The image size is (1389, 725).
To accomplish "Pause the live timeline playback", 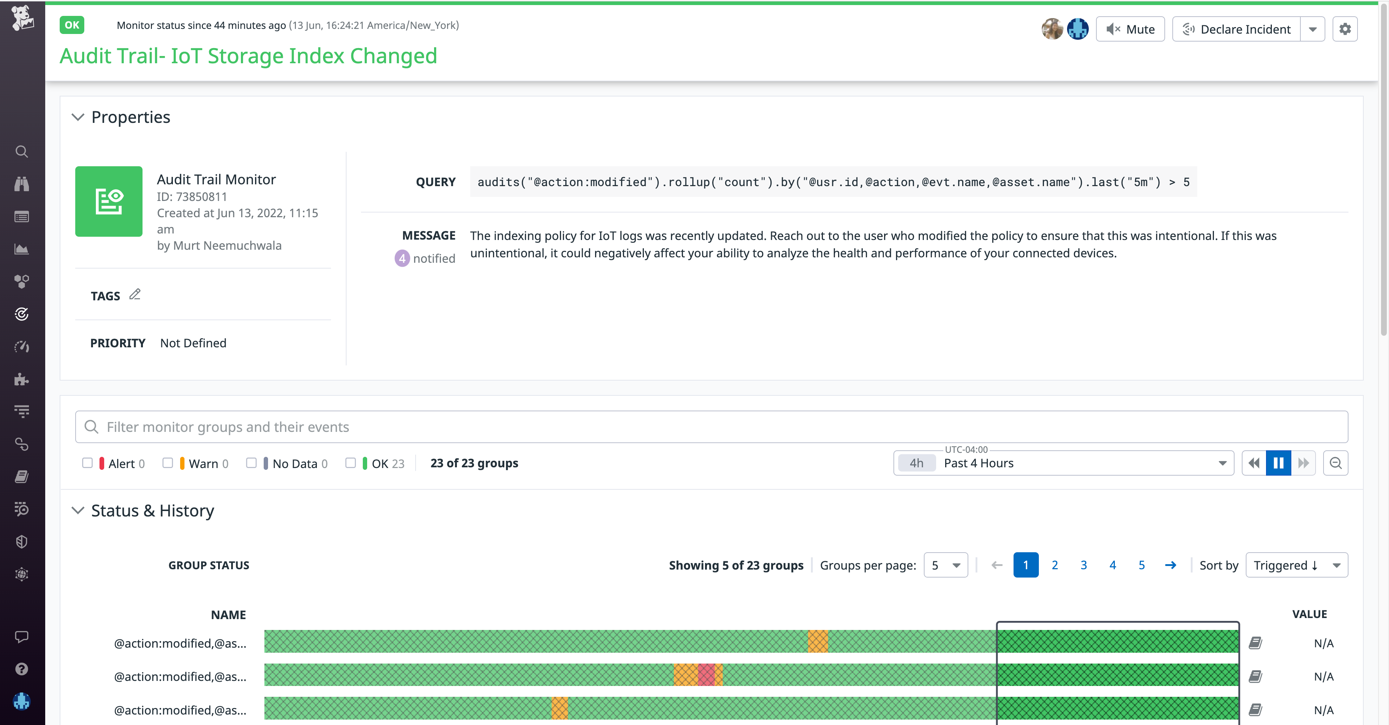I will [x=1278, y=463].
